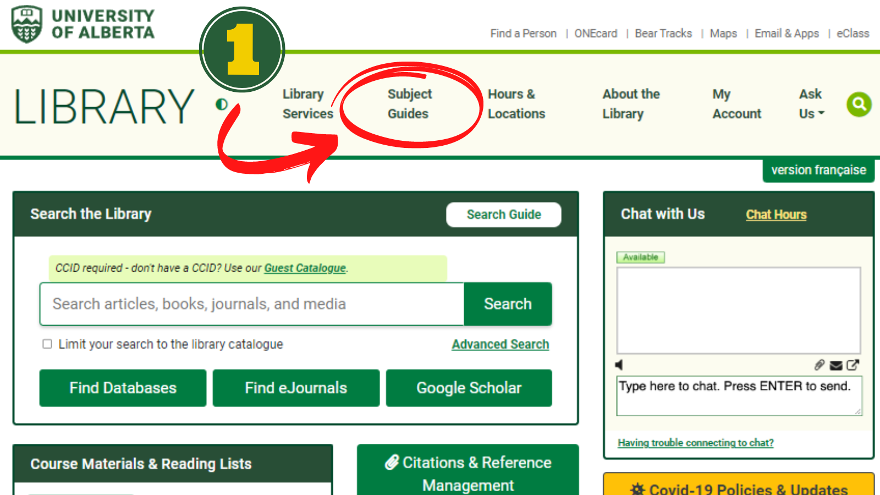This screenshot has height=495, width=880.
Task: Open Citations & Reference Management panel
Action: coord(468,471)
